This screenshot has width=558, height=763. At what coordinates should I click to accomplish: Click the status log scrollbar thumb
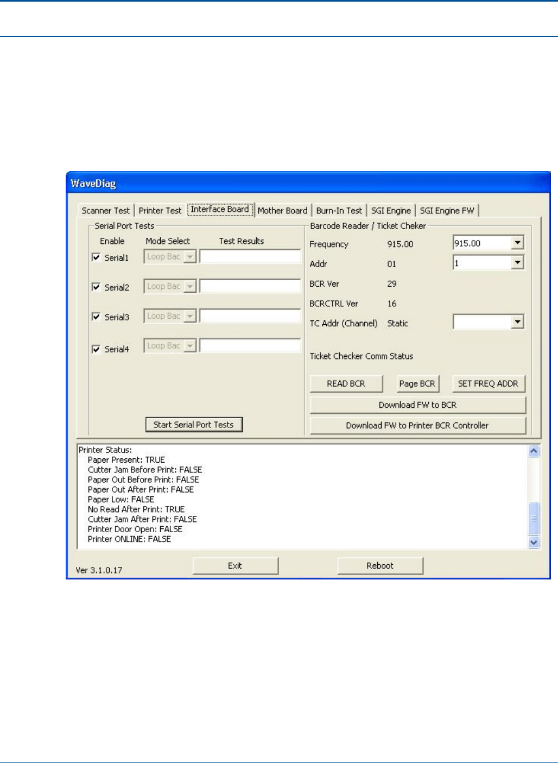tap(534, 519)
